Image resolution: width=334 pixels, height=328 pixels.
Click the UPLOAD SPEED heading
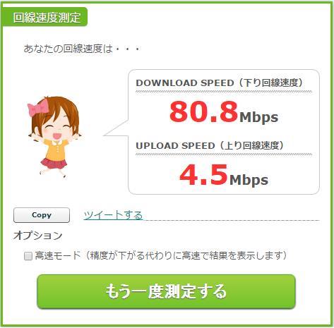coord(210,146)
